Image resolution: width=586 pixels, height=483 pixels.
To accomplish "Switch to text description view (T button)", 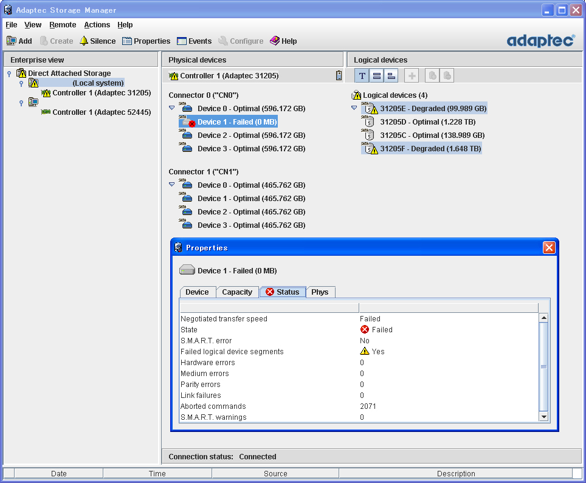I will coord(362,76).
